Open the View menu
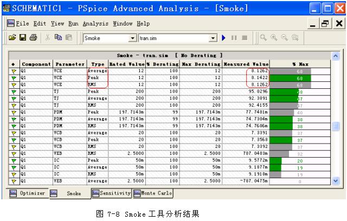347x221 pixels. 57,23
